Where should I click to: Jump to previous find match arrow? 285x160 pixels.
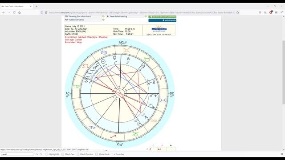tap(37, 154)
